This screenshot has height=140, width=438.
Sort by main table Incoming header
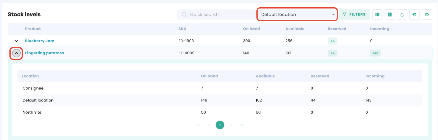click(380, 29)
